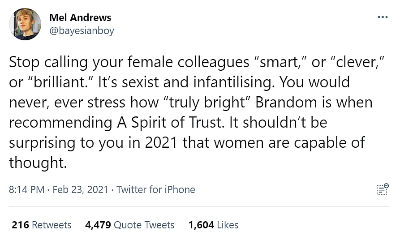Click the Twitter for iPhone source link

156,189
